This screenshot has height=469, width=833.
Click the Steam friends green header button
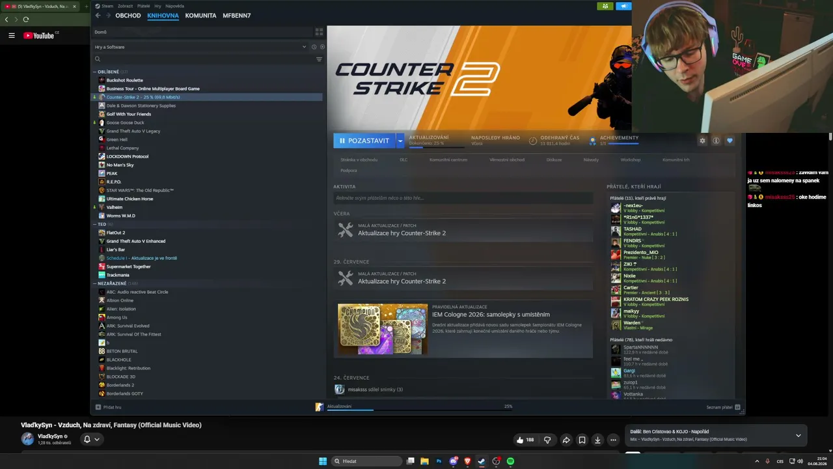(605, 6)
